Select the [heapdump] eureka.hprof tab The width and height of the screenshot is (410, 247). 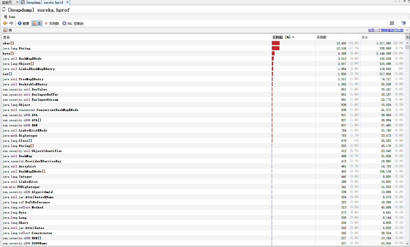click(x=45, y=2)
